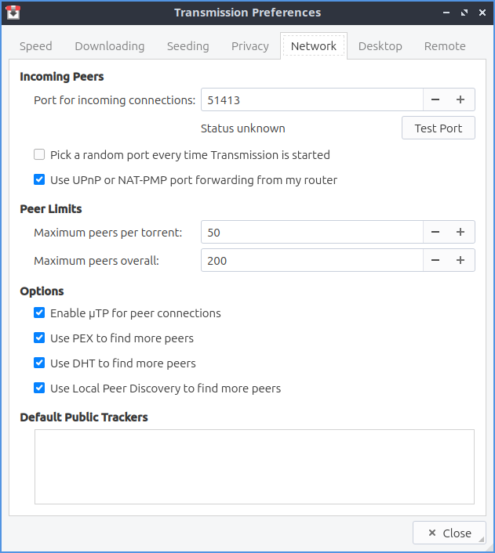The image size is (495, 553).
Task: Increase maximum peers overall
Action: click(x=460, y=260)
